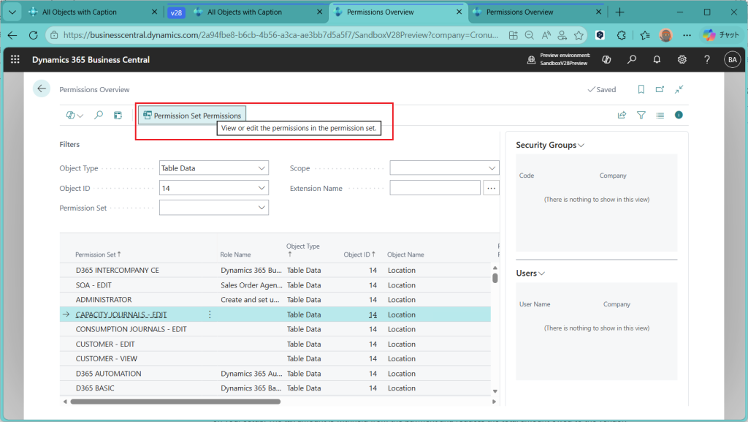Click the search magnifier in the action bar
Screen dimensions: 748x422
coord(99,116)
